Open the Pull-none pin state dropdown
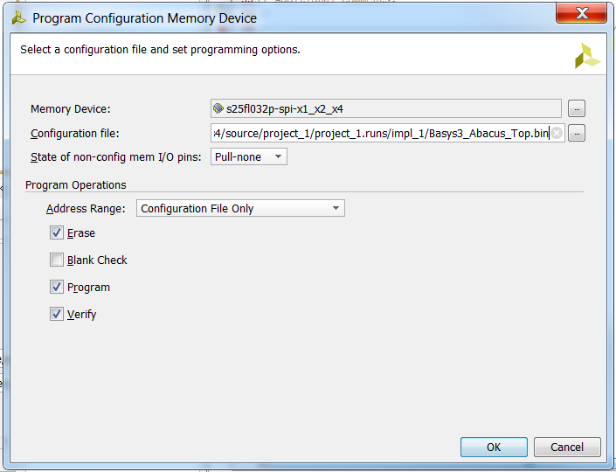This screenshot has height=472, width=616. (x=249, y=156)
